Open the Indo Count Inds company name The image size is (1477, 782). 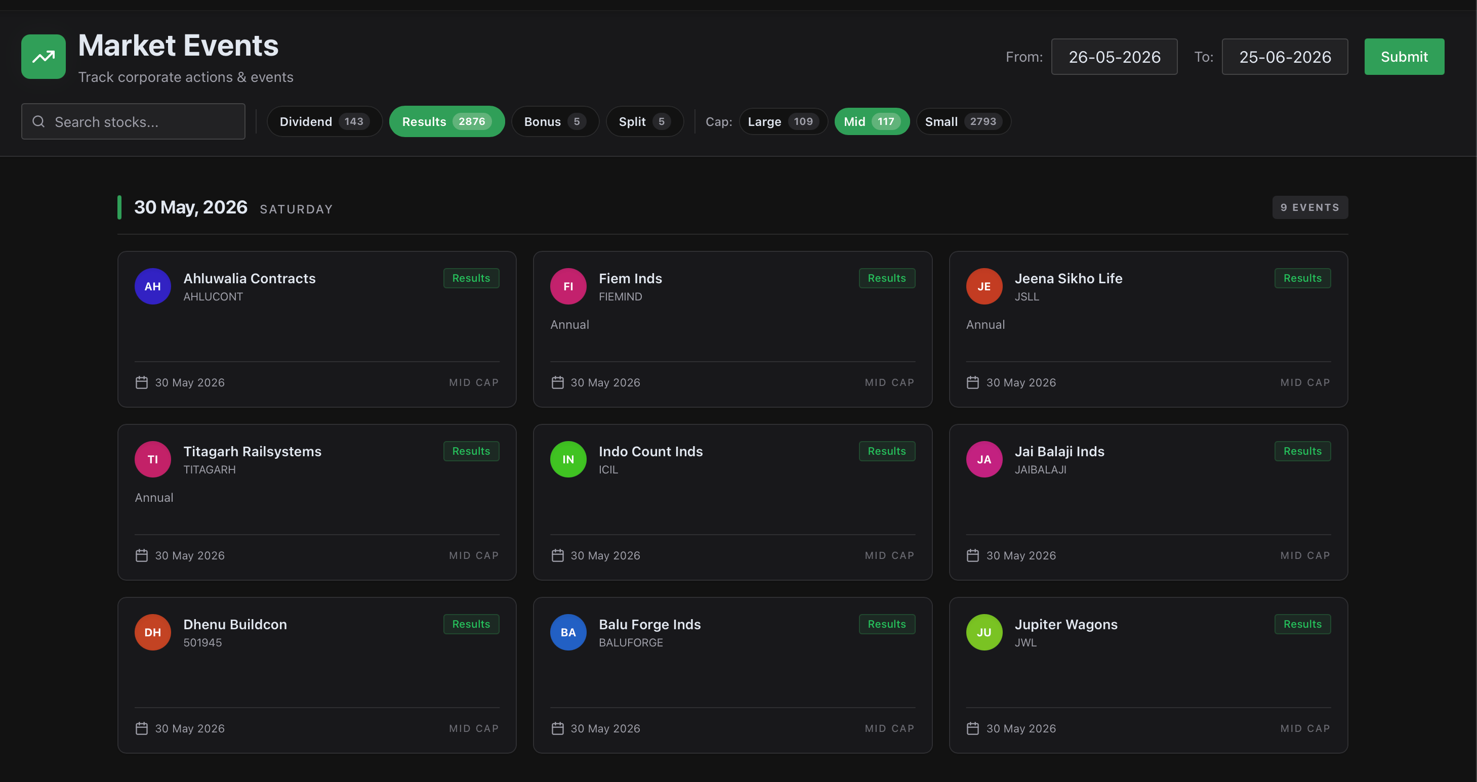click(x=651, y=451)
